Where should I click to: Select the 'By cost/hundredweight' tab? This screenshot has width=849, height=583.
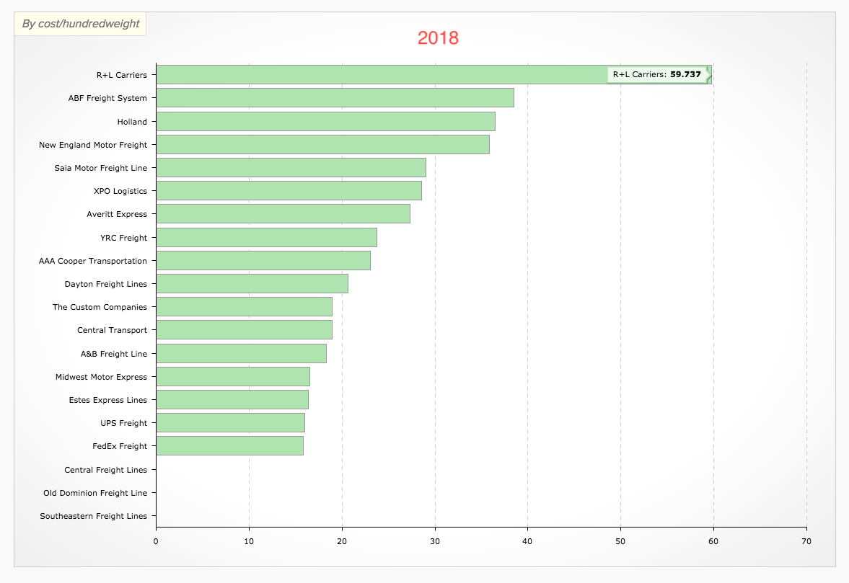[x=80, y=24]
